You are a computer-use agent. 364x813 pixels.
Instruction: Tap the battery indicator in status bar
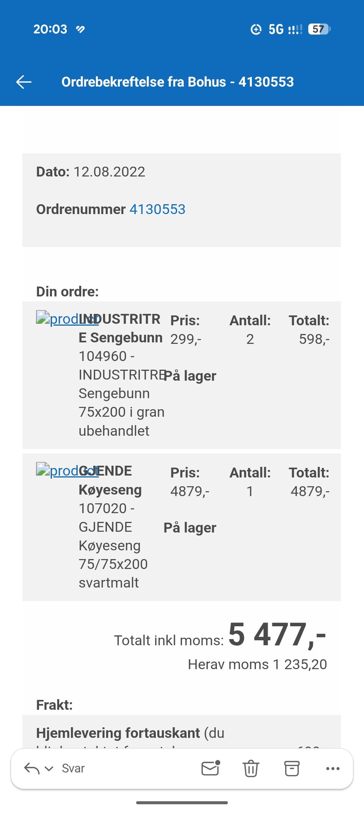click(319, 29)
